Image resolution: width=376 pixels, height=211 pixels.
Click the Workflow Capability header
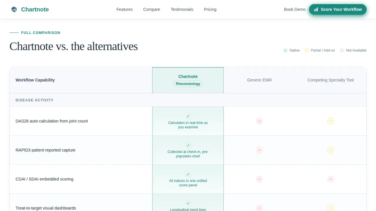click(x=35, y=80)
